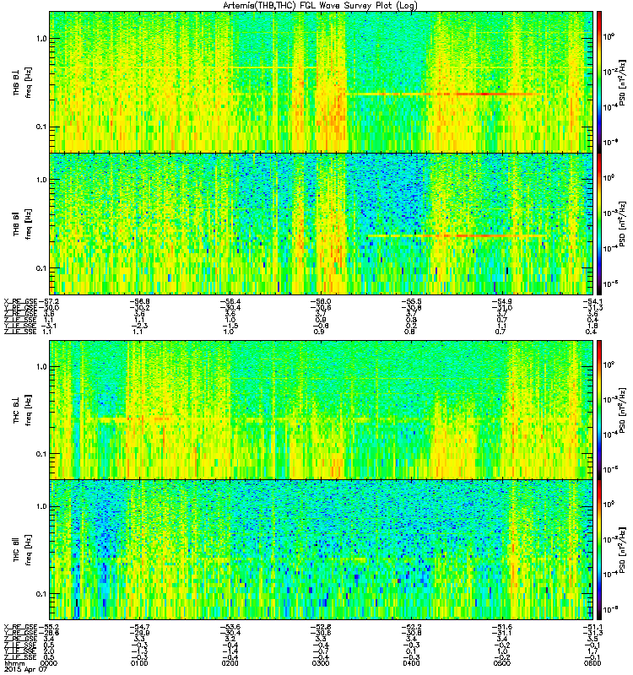
Task: Click the '2015 Apr 07' date label
Action: tap(26, 670)
